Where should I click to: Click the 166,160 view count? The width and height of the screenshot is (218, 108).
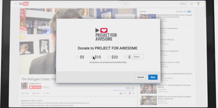pyautogui.click(x=130, y=88)
